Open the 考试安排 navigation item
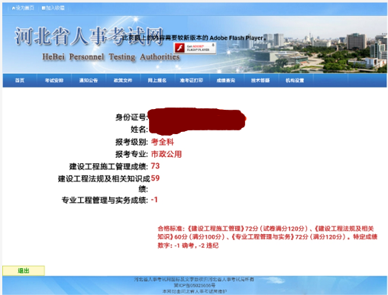 pos(54,80)
